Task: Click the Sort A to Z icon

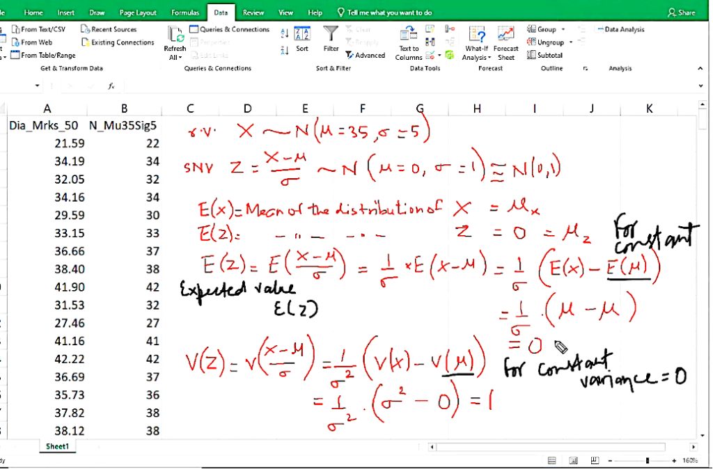Action: click(x=284, y=33)
